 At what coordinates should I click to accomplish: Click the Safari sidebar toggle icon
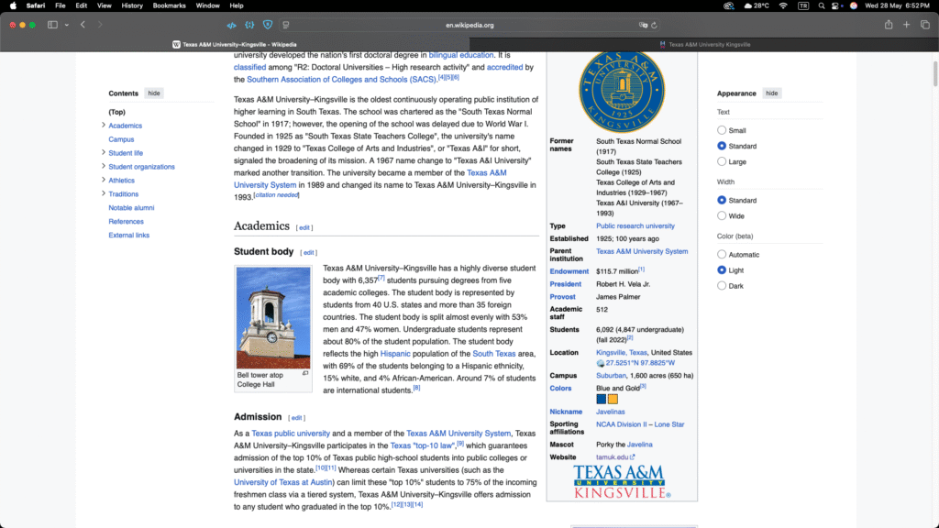[52, 25]
